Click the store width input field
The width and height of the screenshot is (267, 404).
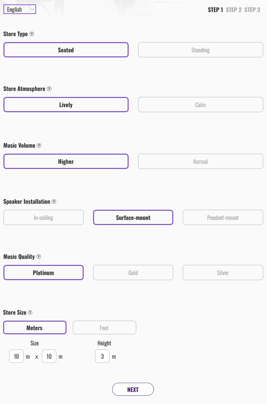click(16, 356)
